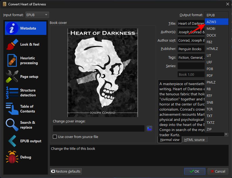Choose DOCX as the output format

217,35
